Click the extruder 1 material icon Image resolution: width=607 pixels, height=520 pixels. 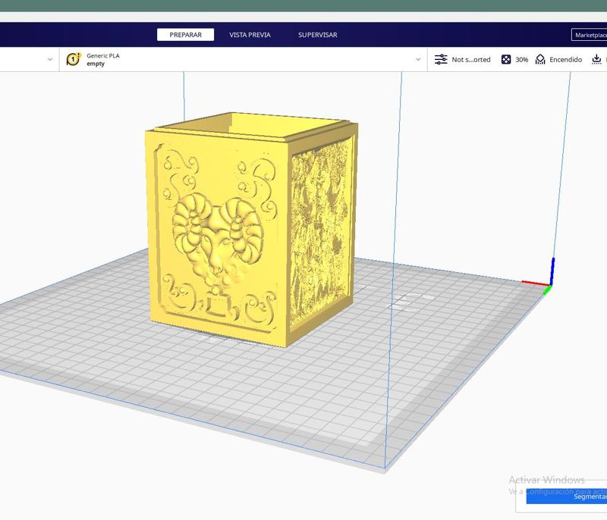click(74, 59)
